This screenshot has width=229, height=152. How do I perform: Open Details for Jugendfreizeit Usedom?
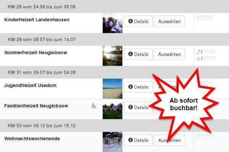pyautogui.click(x=138, y=87)
